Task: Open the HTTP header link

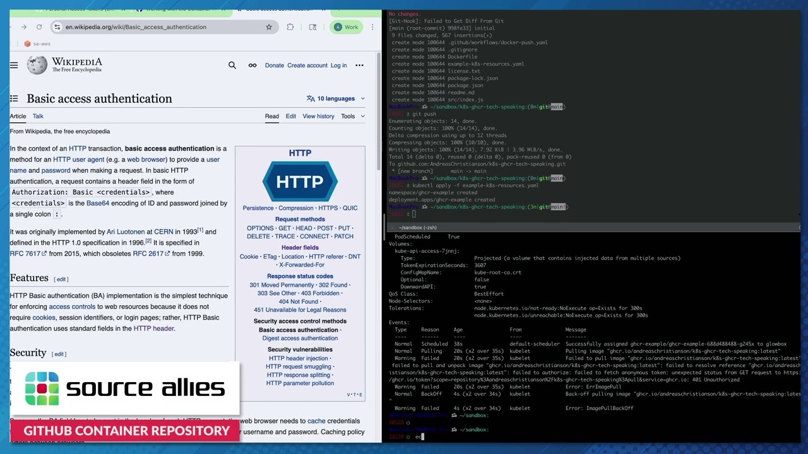Action: pyautogui.click(x=153, y=329)
